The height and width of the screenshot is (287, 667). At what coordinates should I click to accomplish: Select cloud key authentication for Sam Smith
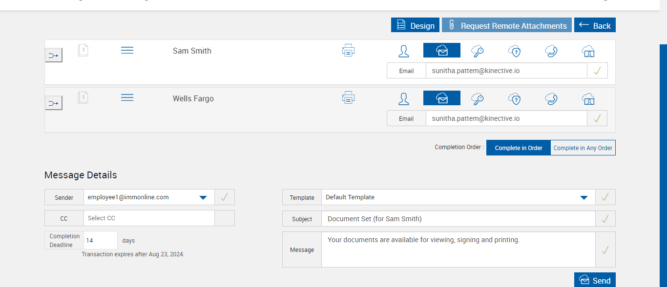click(477, 51)
